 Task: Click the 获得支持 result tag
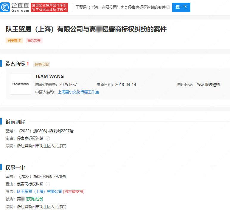click(34, 199)
